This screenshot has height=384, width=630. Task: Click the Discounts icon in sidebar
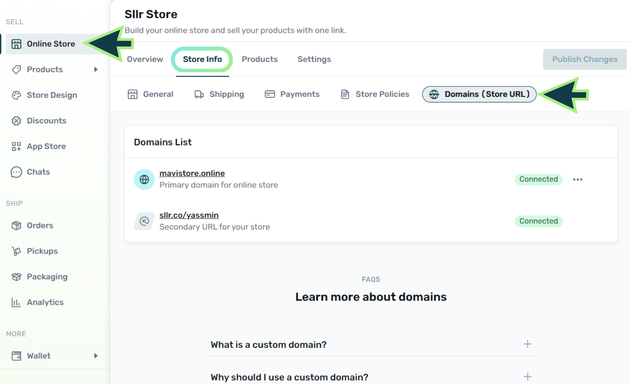click(x=16, y=121)
